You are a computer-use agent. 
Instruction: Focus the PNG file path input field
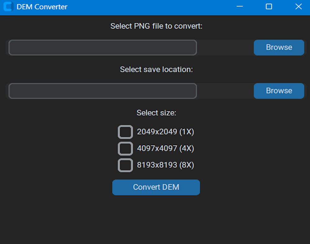coord(103,47)
